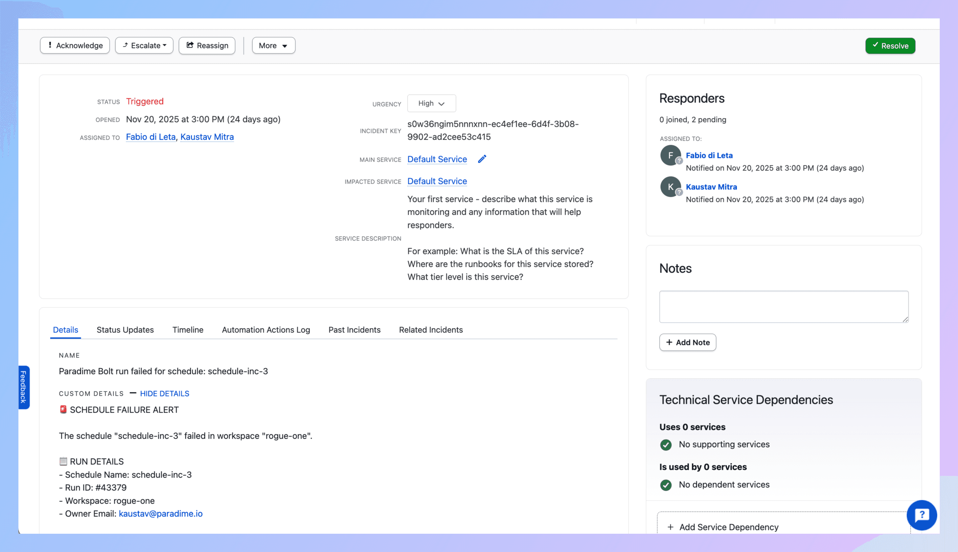Click inside the Notes text area
Viewport: 958px width, 552px height.
click(783, 307)
